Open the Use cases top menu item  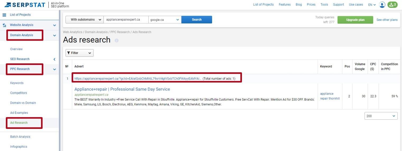(356, 5)
